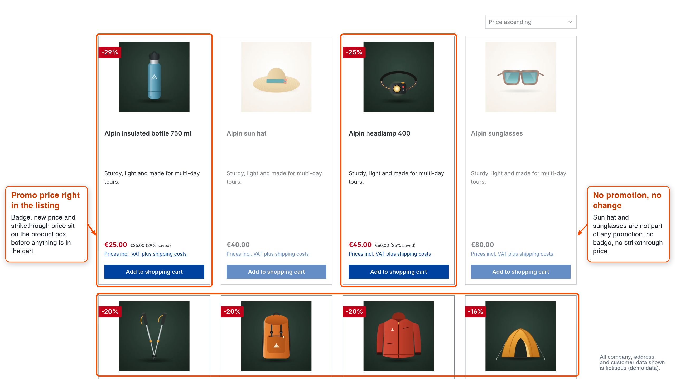Open the Alpin insulated bottle product image

[154, 77]
